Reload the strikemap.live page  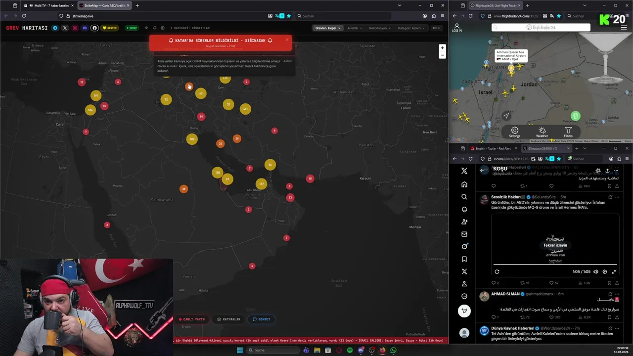click(x=24, y=16)
